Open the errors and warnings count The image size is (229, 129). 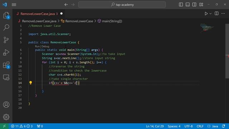click(22, 126)
